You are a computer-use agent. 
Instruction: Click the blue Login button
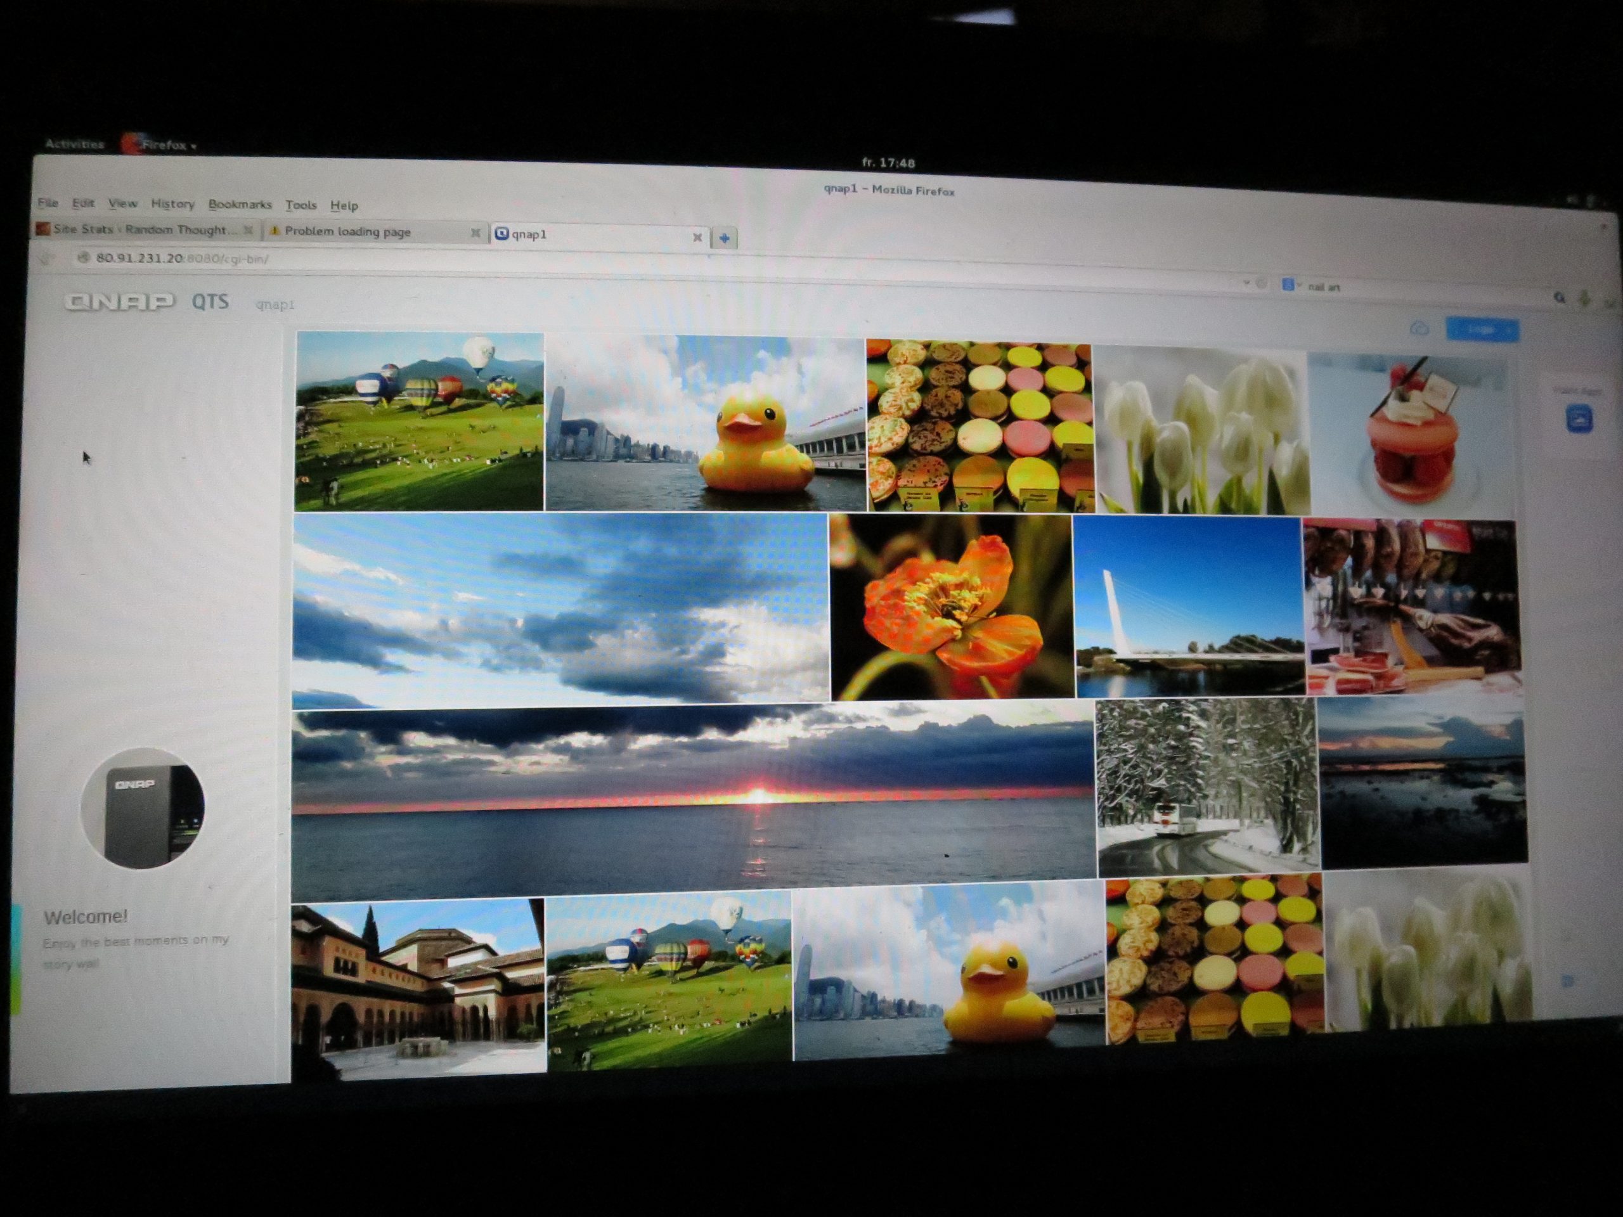point(1482,330)
